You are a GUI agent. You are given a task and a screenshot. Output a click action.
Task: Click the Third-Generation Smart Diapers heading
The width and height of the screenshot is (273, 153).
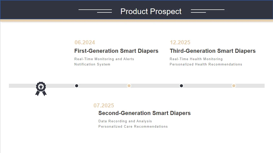click(213, 51)
